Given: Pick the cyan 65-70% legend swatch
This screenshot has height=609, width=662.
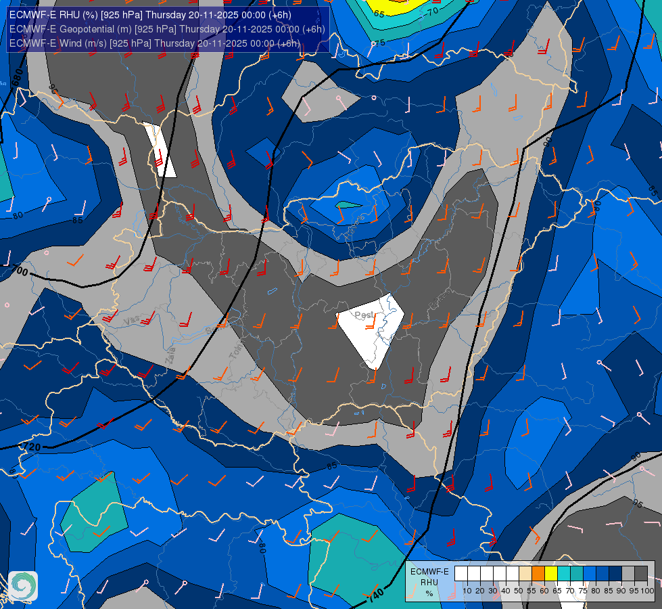Looking at the screenshot, I should tap(564, 574).
